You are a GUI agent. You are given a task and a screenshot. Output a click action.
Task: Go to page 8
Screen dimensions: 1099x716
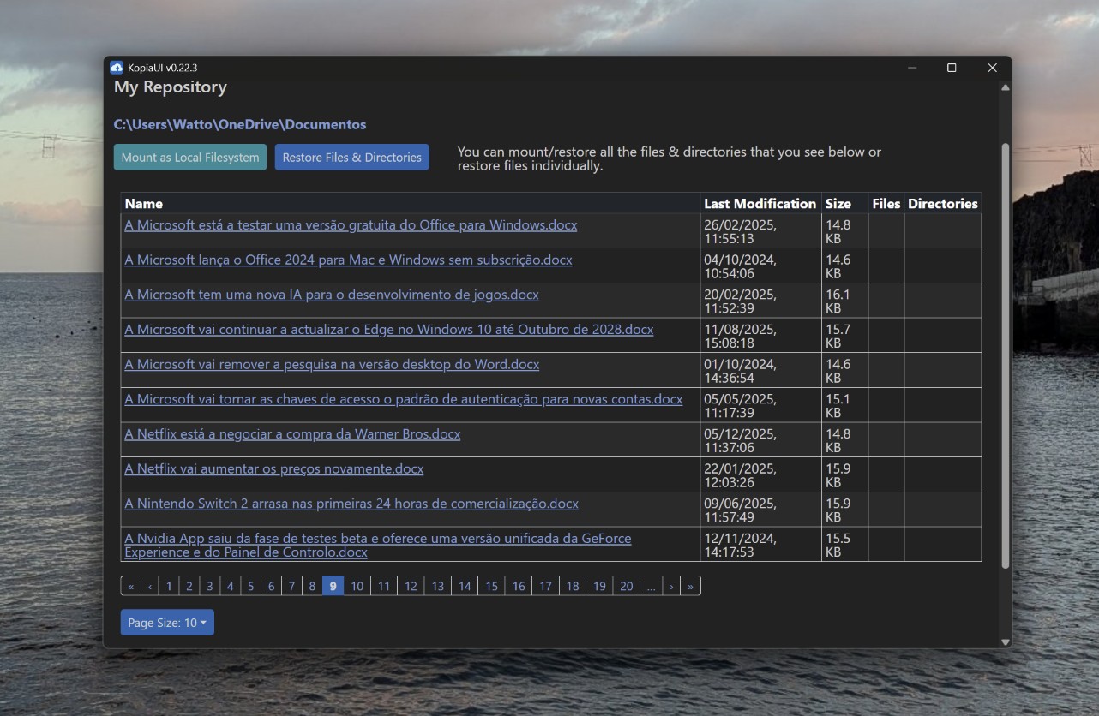(x=312, y=586)
